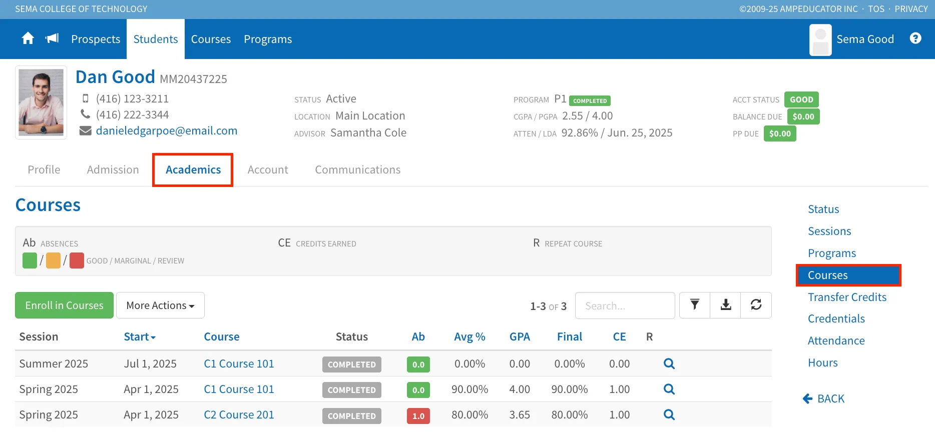
Task: Click the danieledgarpoe@email.com link
Action: click(167, 131)
